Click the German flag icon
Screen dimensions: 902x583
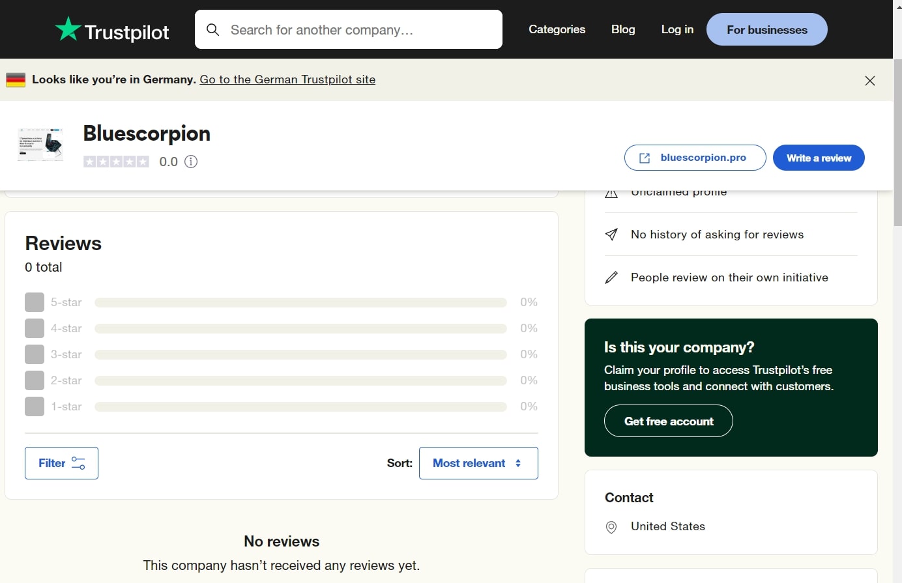point(16,79)
